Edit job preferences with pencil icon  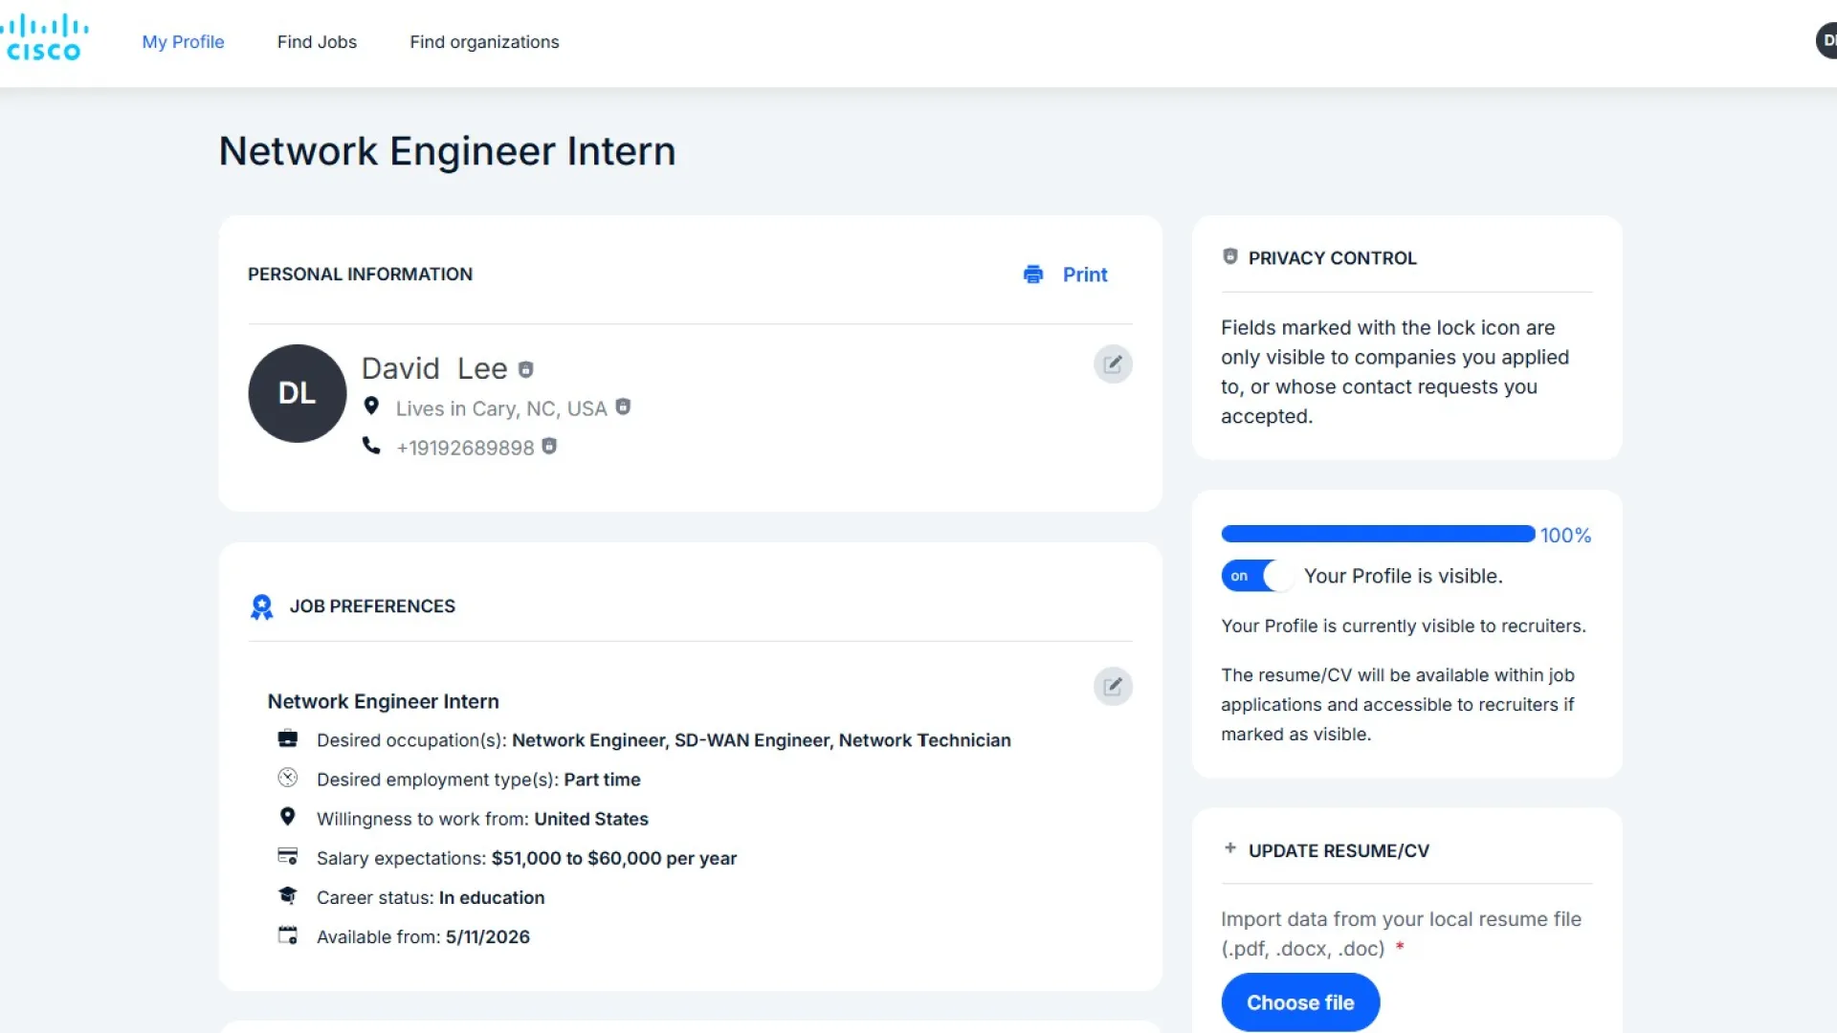1113,687
